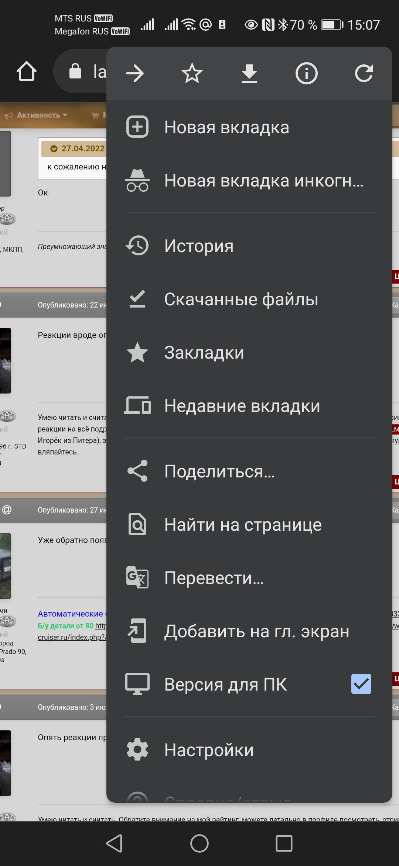Expand the Активность dropdown in site header
This screenshot has height=866, width=399.
[37, 115]
